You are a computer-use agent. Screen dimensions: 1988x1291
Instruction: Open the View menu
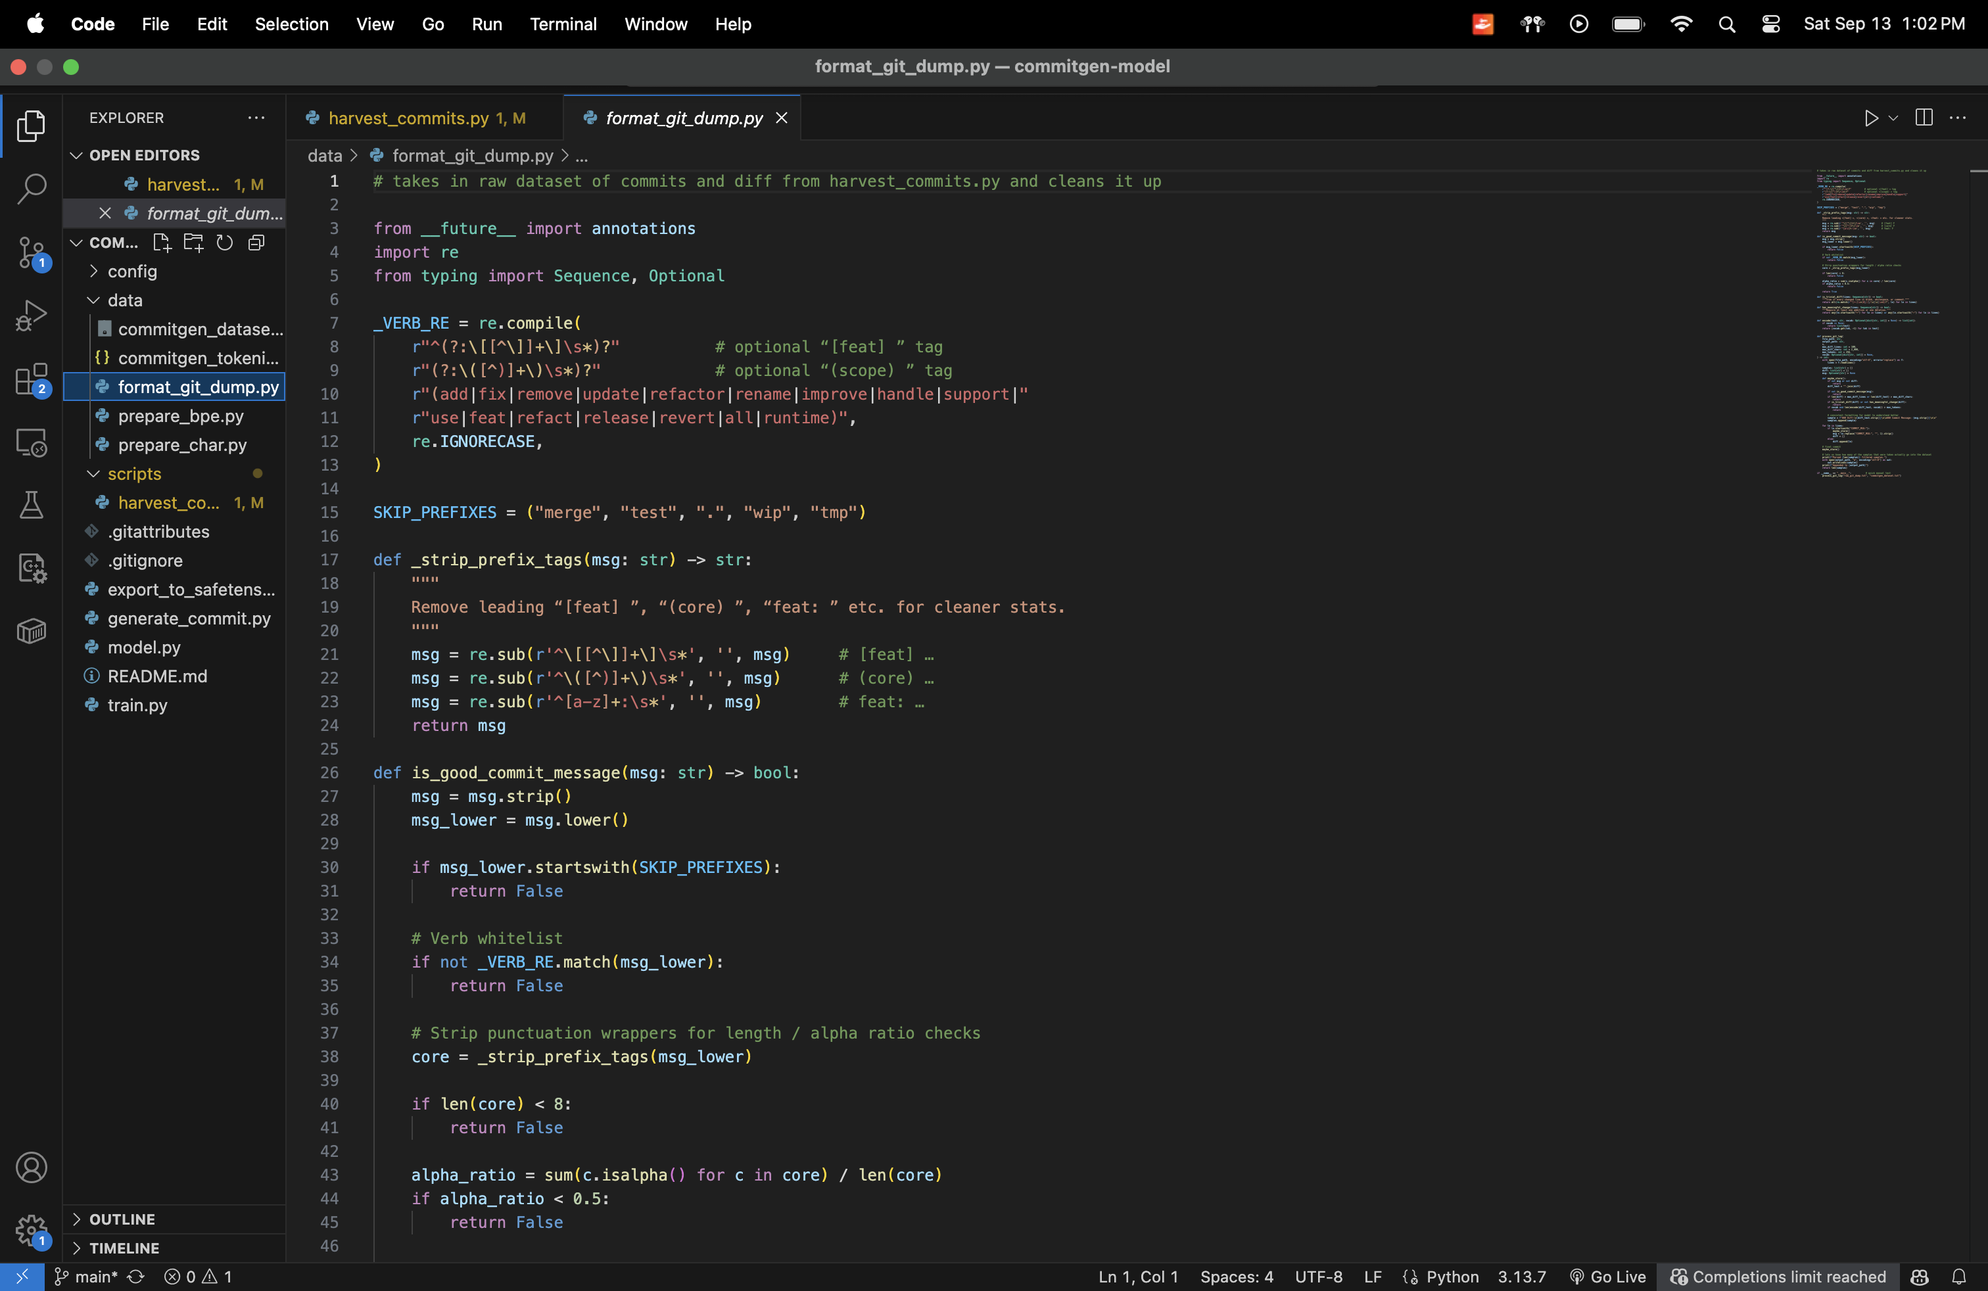pos(374,24)
